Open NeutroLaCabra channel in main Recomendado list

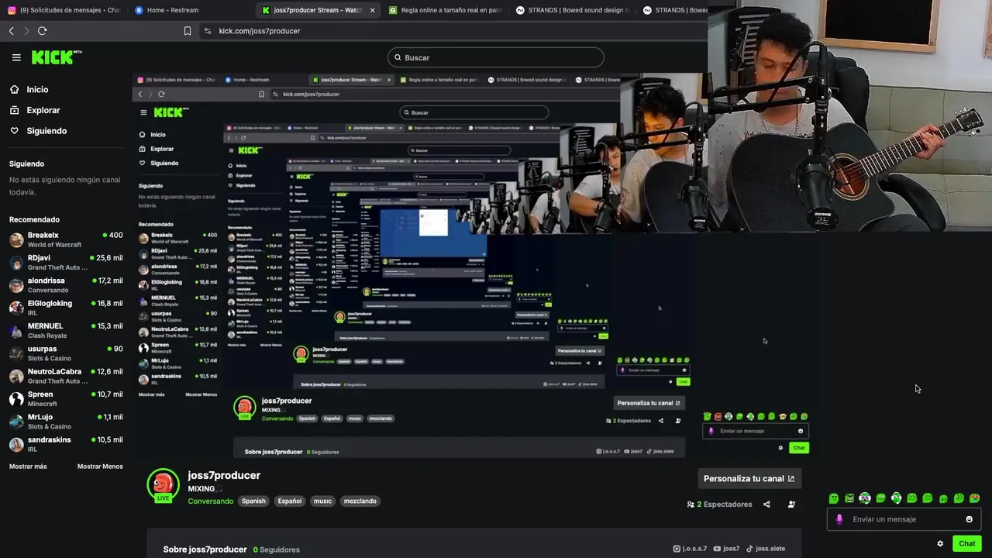[x=66, y=376]
